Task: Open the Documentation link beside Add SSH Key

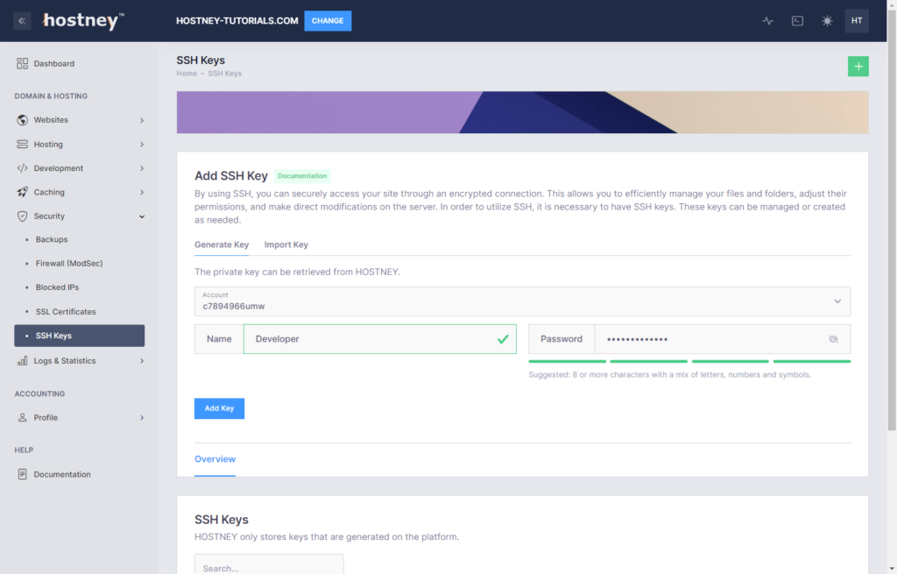Action: point(302,175)
